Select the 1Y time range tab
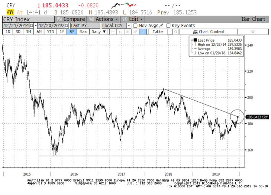This screenshot has height=195, width=271. [x=62, y=32]
